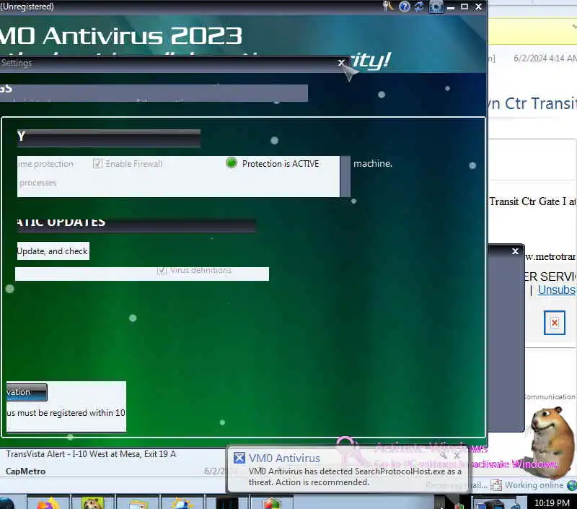Click the network computers tray icon
Image resolution: width=577 pixels, height=509 pixels.
(x=493, y=504)
